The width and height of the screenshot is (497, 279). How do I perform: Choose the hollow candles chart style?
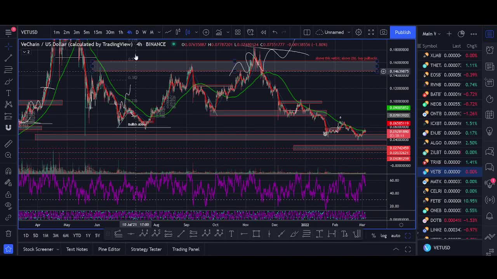178,32
